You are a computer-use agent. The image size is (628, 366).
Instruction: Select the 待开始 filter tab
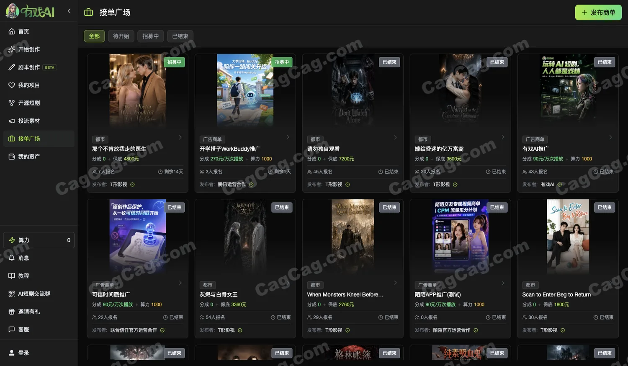pyautogui.click(x=121, y=36)
